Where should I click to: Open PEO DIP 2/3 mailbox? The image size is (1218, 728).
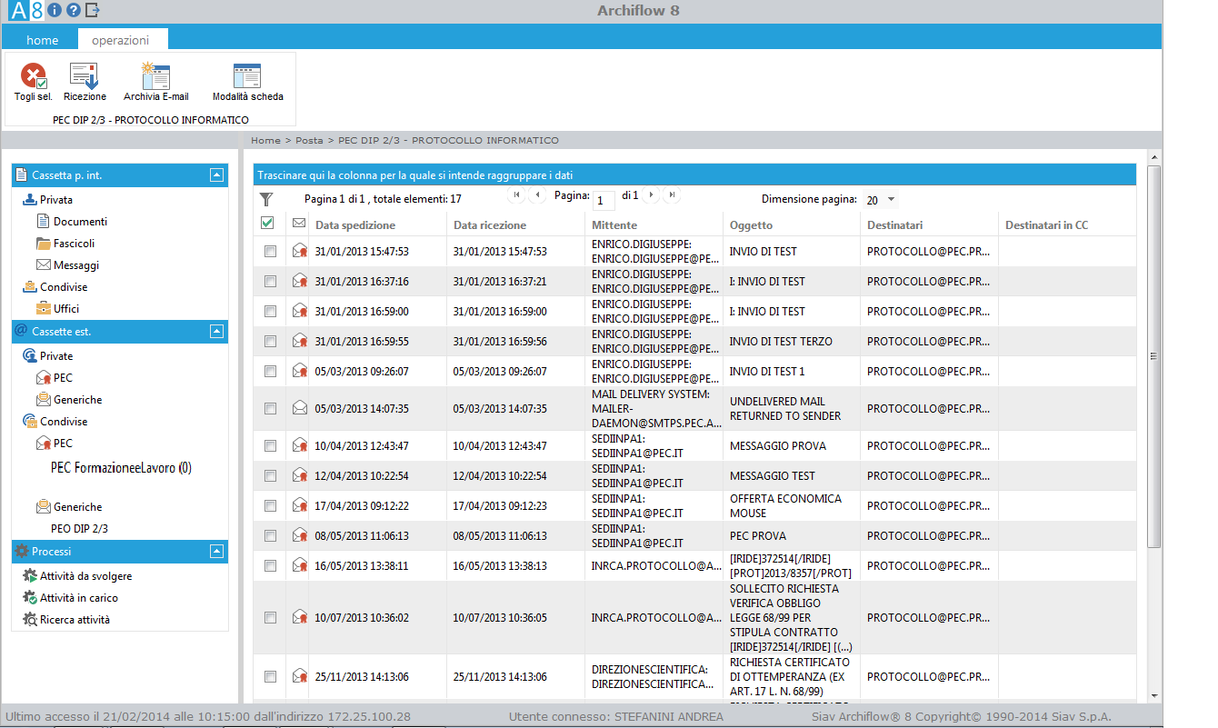click(x=80, y=528)
